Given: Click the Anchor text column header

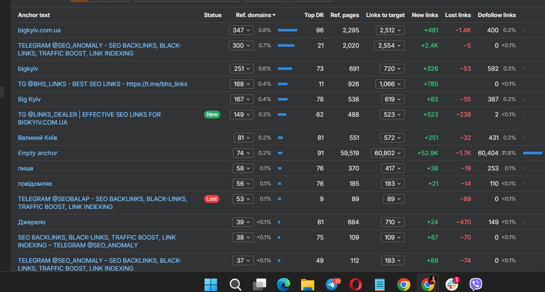Looking at the screenshot, I should pos(34,15).
